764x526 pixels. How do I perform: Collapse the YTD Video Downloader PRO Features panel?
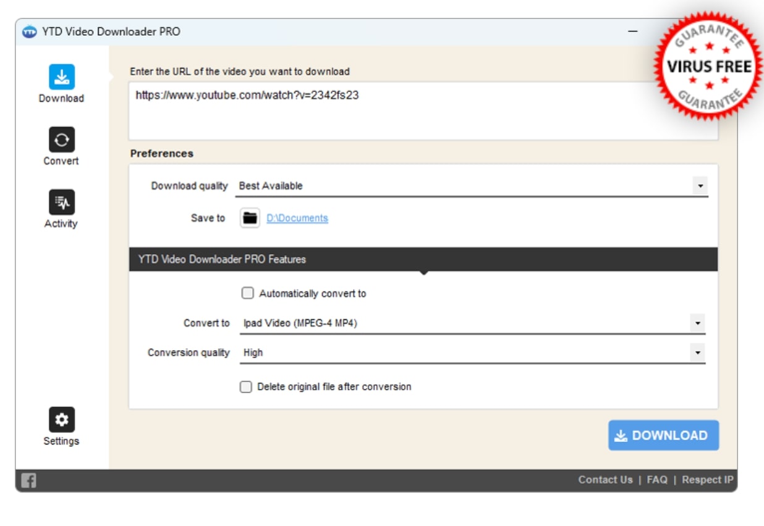(422, 269)
